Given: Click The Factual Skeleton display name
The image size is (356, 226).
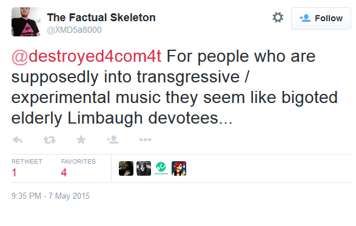Looking at the screenshot, I should (101, 18).
